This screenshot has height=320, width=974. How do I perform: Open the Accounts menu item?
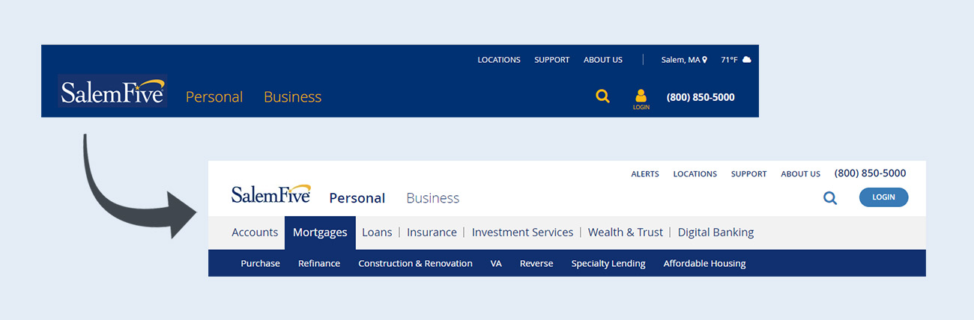[x=255, y=233]
